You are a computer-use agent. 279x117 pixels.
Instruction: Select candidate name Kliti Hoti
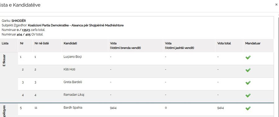point(69,69)
